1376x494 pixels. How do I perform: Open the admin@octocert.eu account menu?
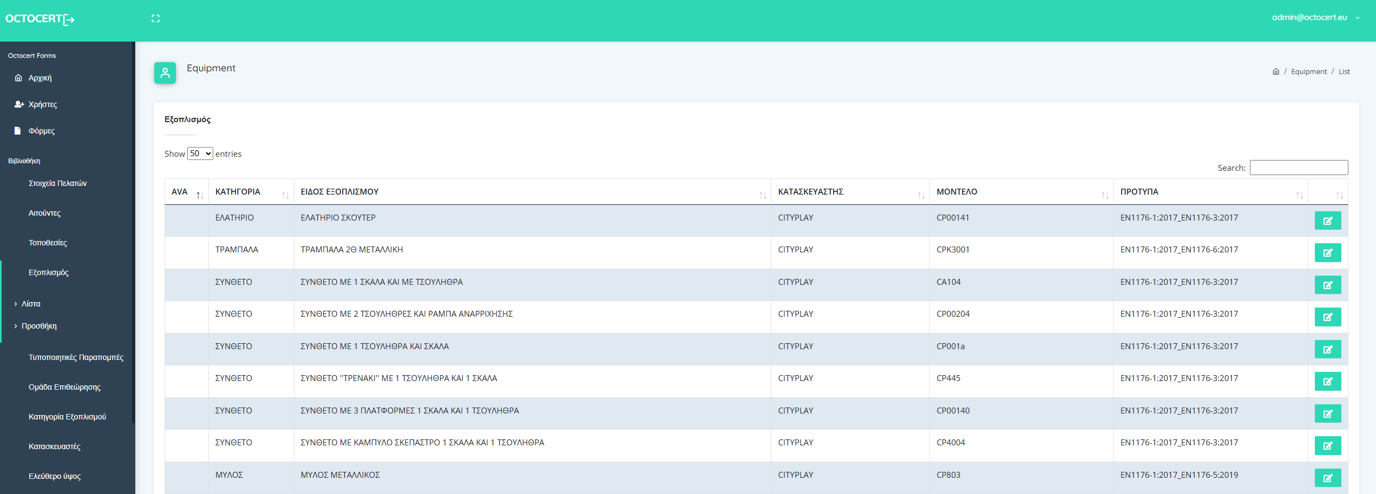point(1315,17)
